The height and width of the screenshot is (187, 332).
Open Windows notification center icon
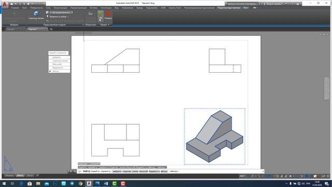click(x=327, y=183)
